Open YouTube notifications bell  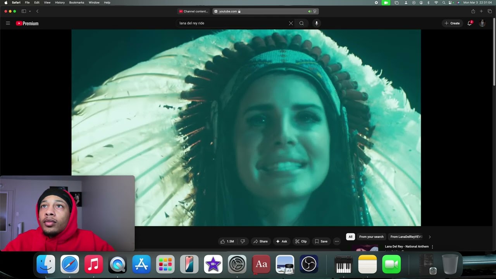click(x=470, y=23)
